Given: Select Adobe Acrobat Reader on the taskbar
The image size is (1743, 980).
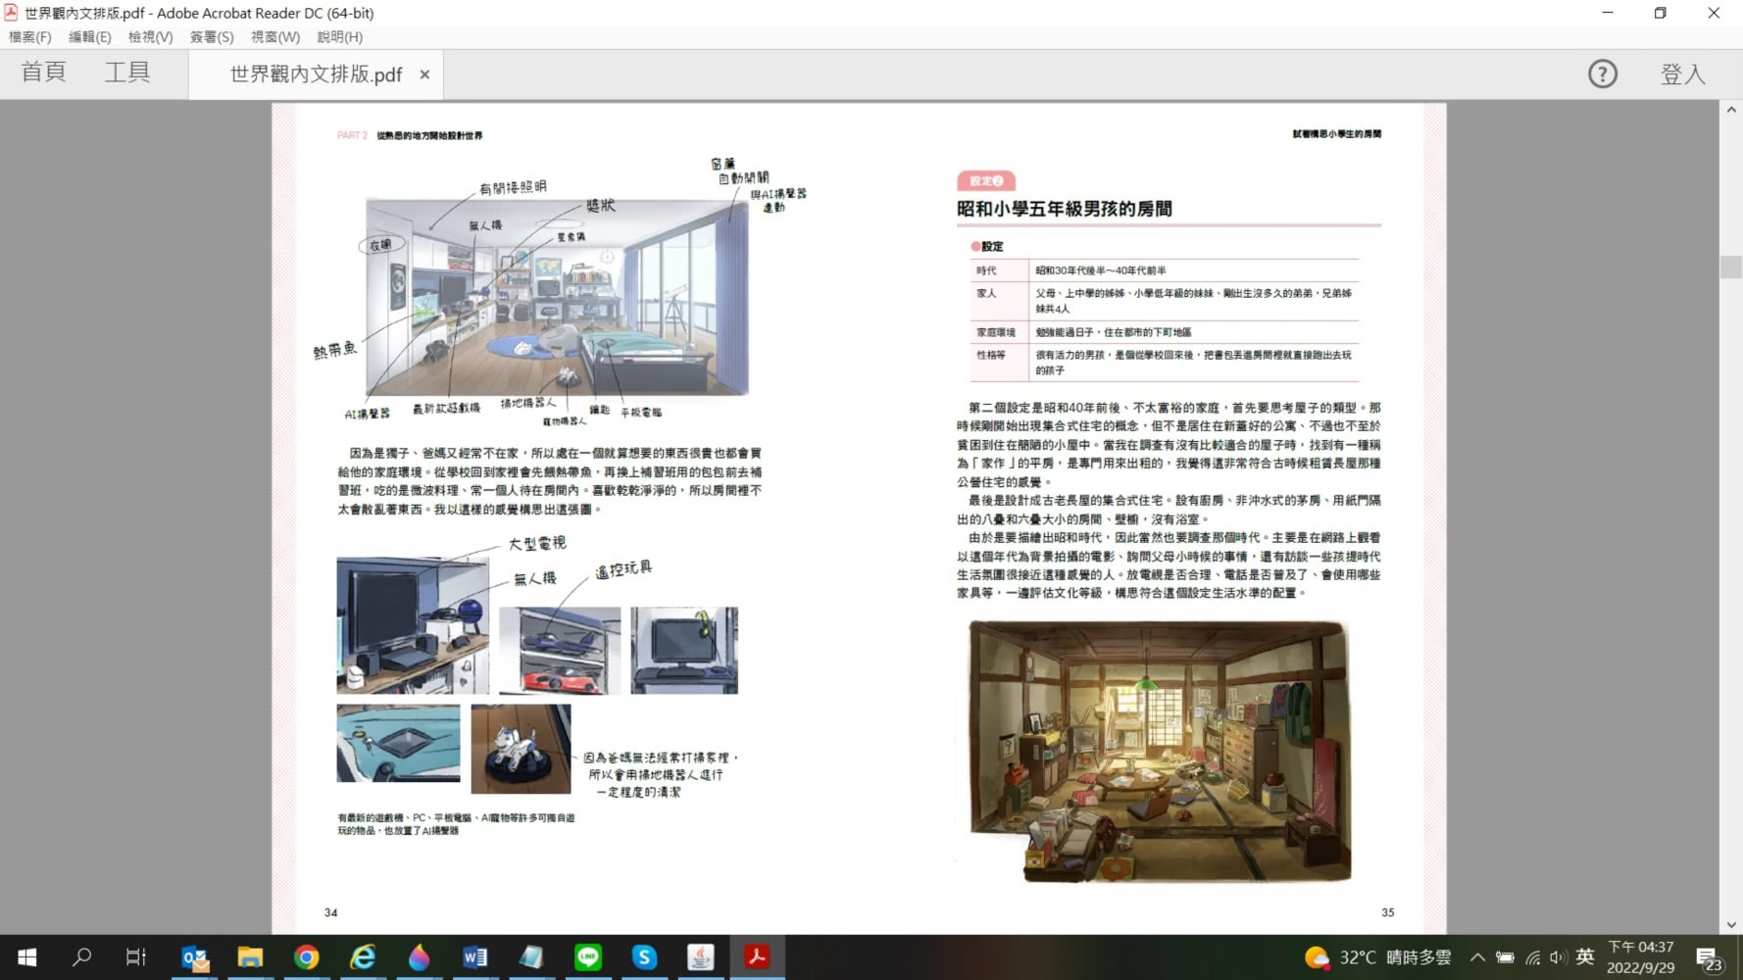Looking at the screenshot, I should 757,957.
